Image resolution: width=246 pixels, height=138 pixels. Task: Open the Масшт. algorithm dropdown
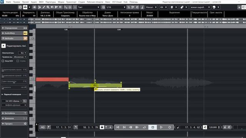(151, 7)
